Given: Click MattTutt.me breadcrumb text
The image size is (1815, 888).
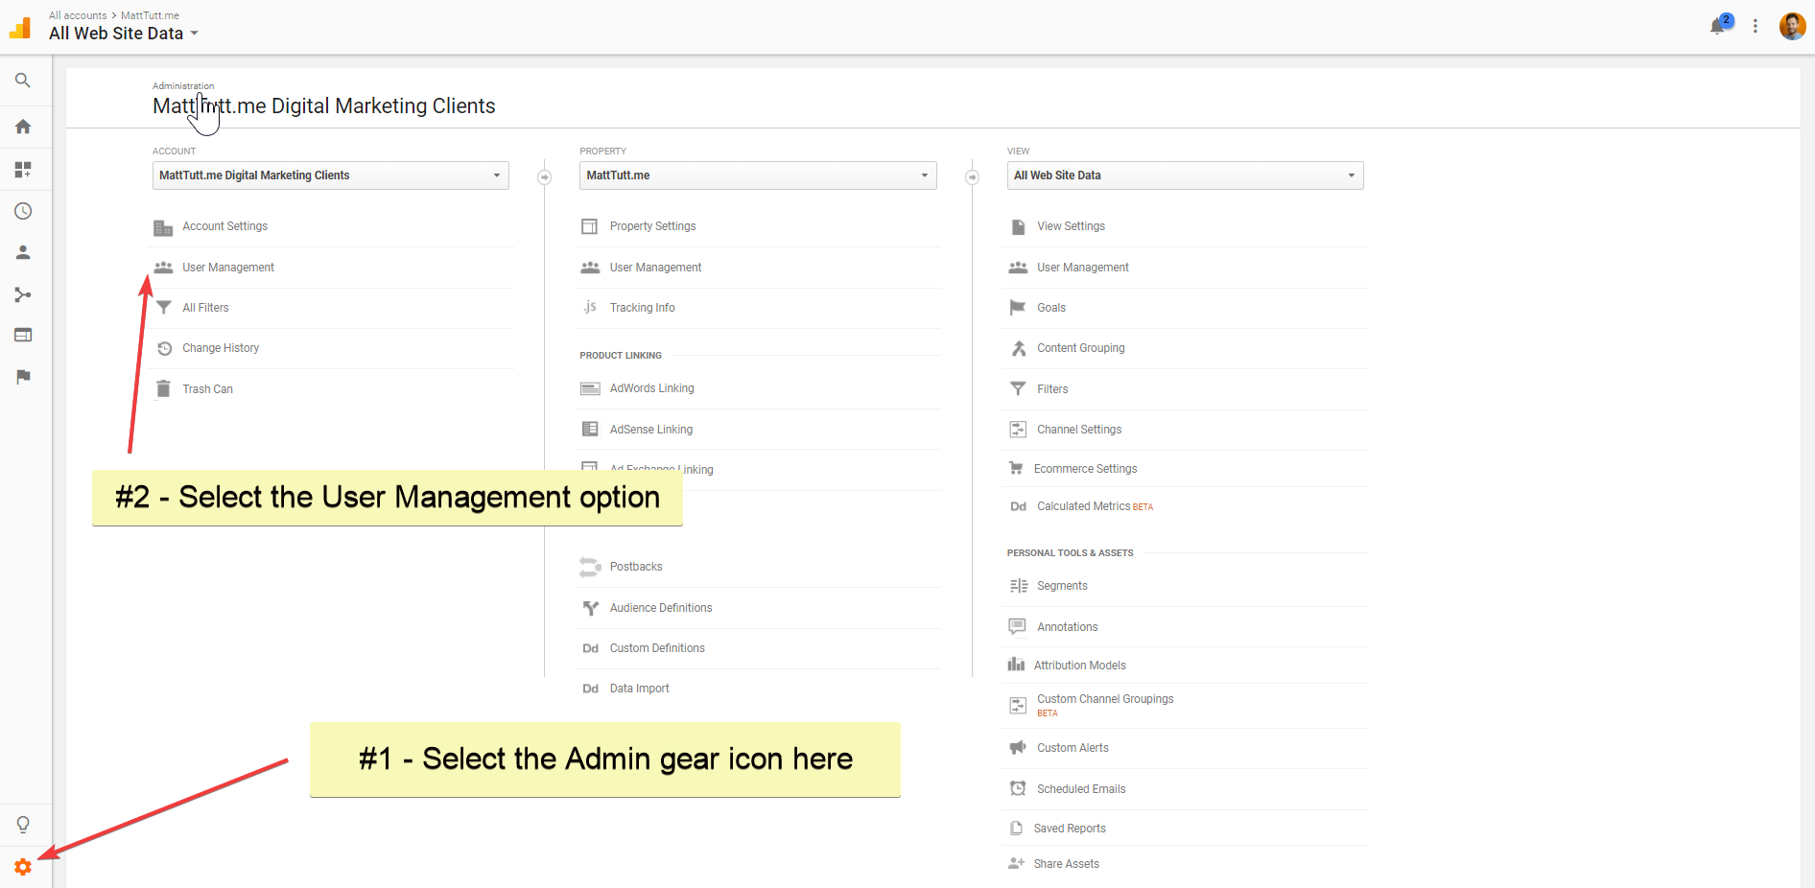Looking at the screenshot, I should tap(150, 15).
